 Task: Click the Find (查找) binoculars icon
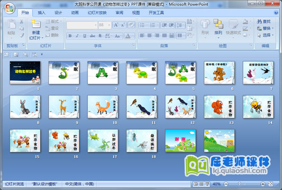tap(259, 21)
